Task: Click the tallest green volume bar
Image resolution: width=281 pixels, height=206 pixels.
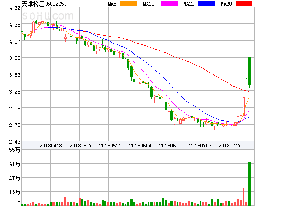Action: 249,184
